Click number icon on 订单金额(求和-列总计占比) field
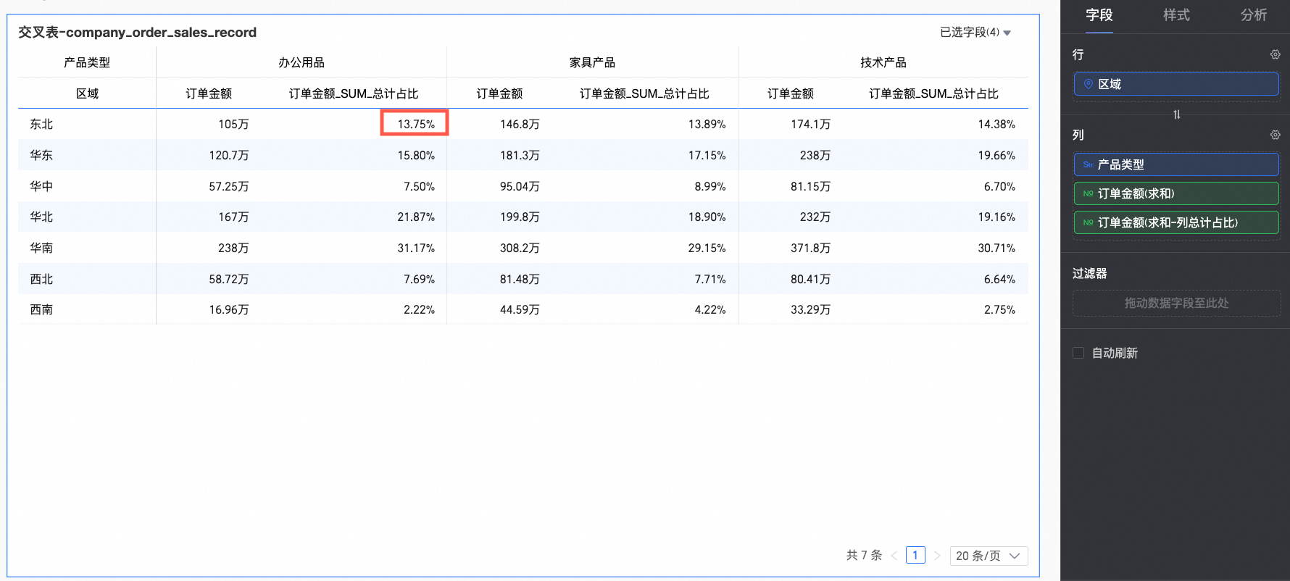The image size is (1290, 581). pos(1088,222)
